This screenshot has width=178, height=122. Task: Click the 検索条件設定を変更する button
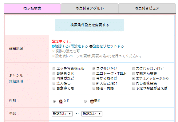[x=90, y=25]
